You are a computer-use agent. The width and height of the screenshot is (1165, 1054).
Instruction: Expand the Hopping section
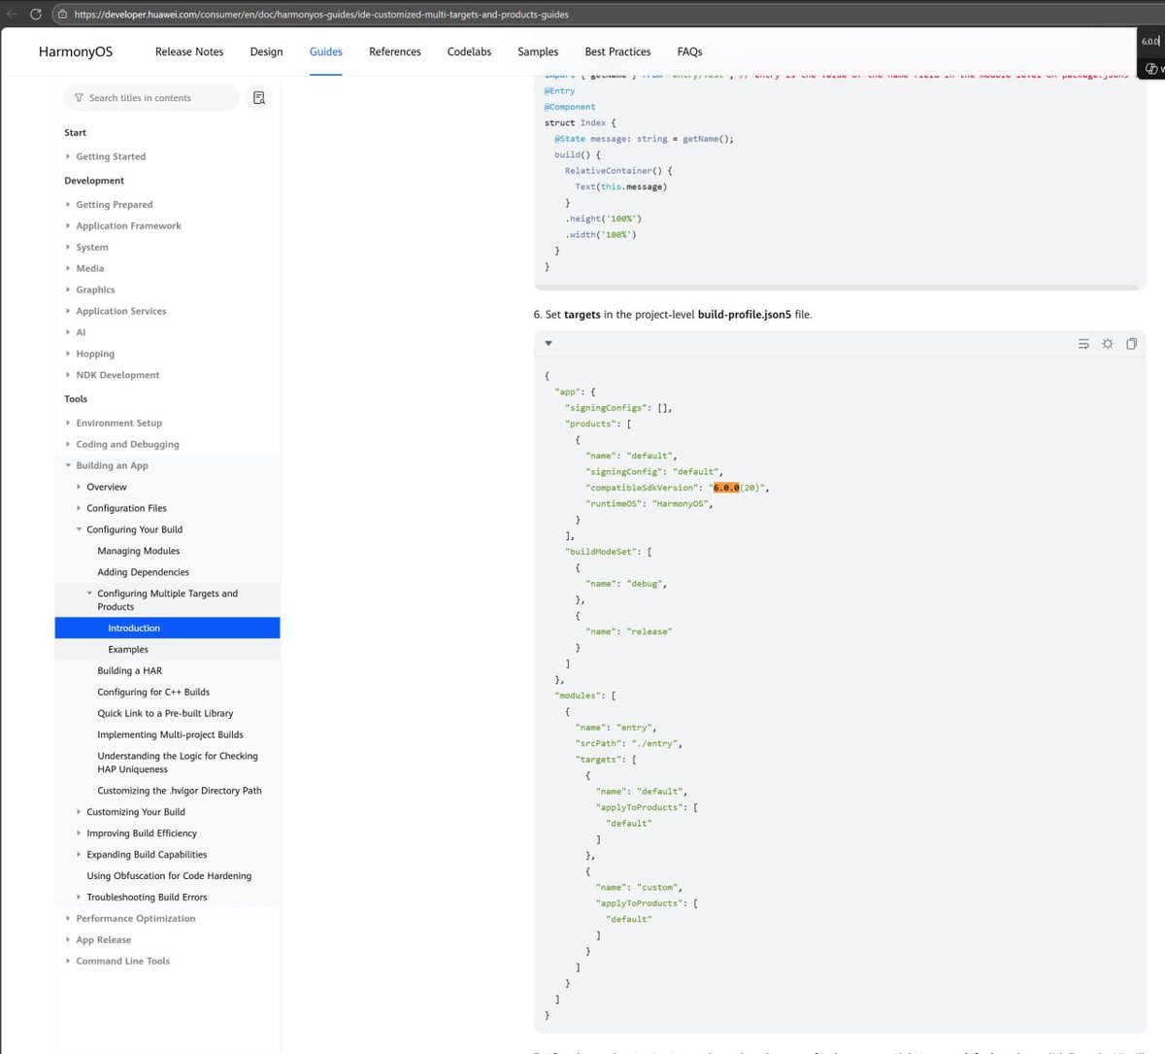[x=95, y=355]
